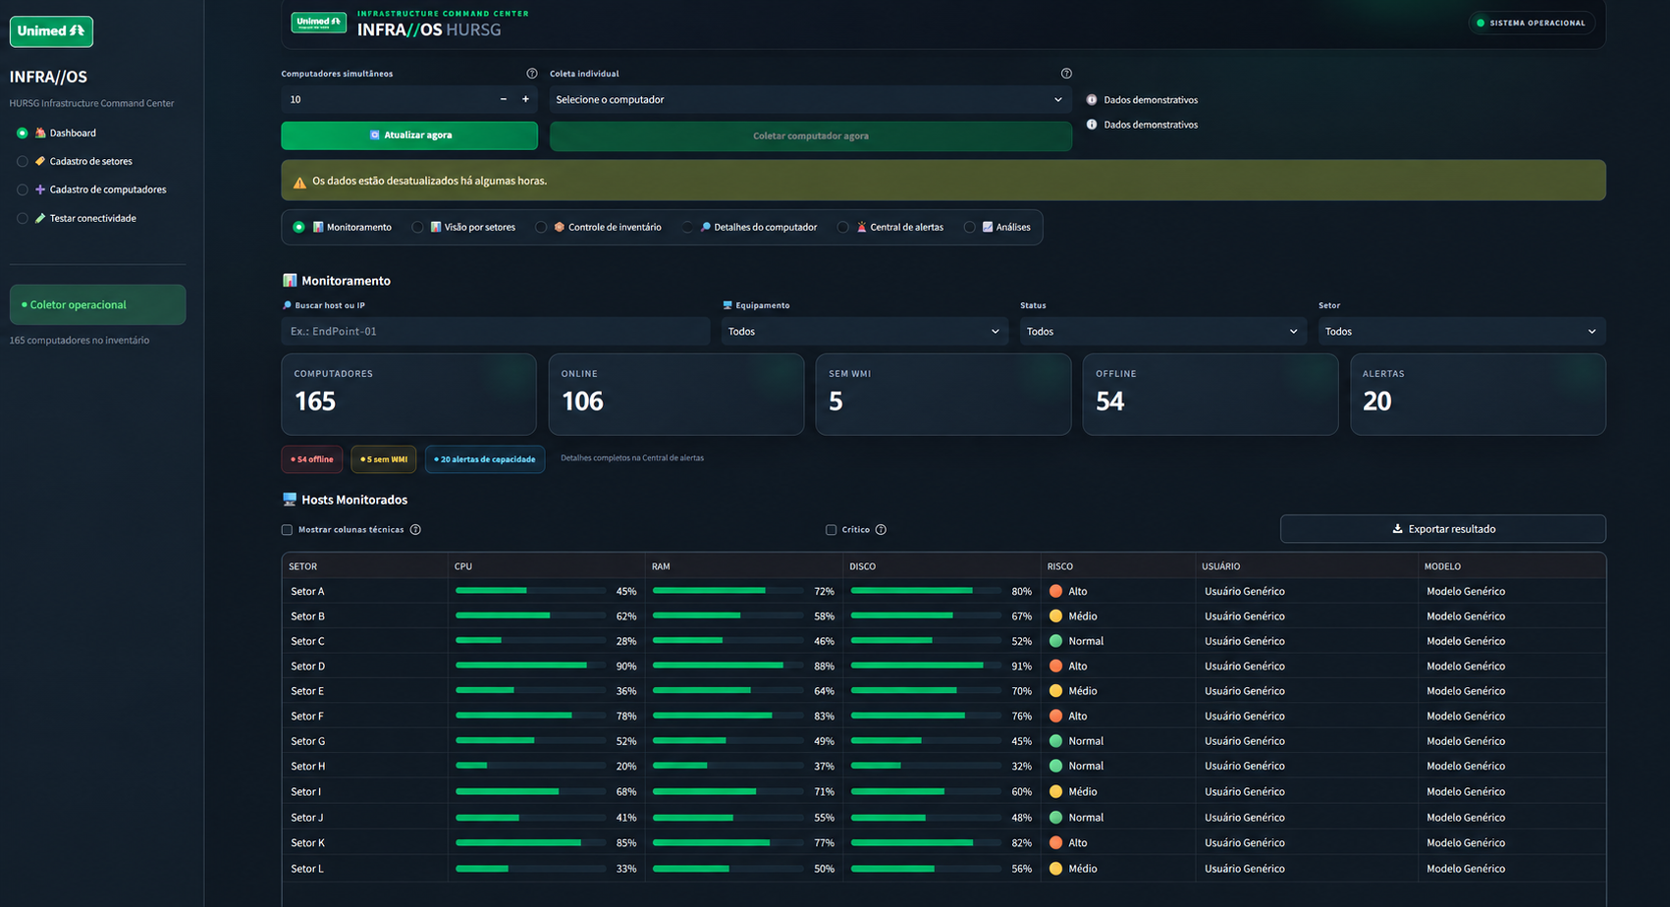Click Exportar resultado button
The height and width of the screenshot is (907, 1670).
tap(1443, 529)
